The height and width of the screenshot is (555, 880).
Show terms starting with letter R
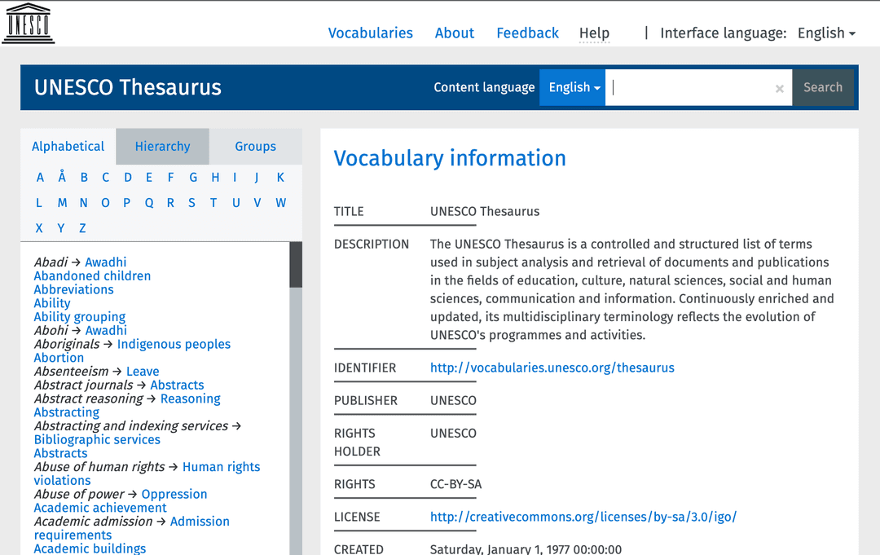(170, 203)
